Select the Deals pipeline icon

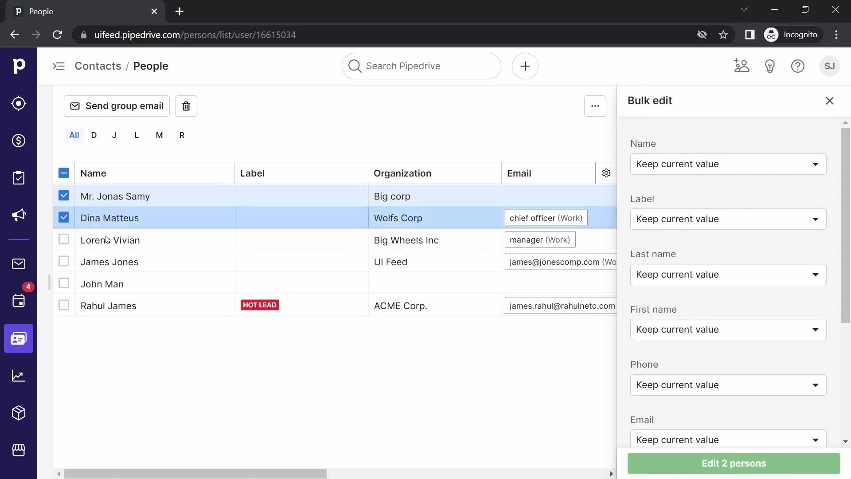click(x=18, y=140)
